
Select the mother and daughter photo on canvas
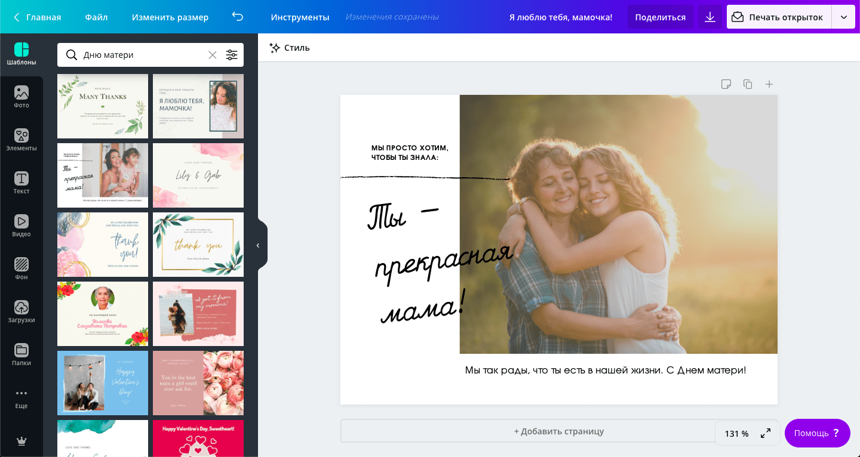tap(619, 224)
